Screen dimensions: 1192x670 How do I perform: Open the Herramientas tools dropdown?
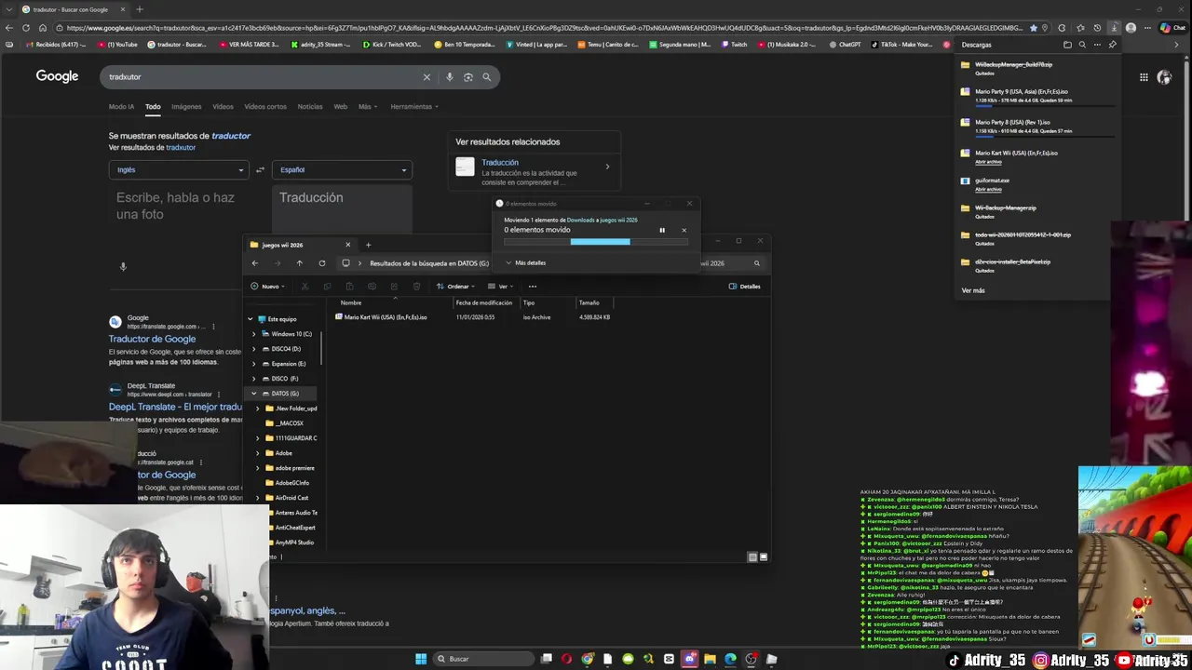tap(414, 107)
